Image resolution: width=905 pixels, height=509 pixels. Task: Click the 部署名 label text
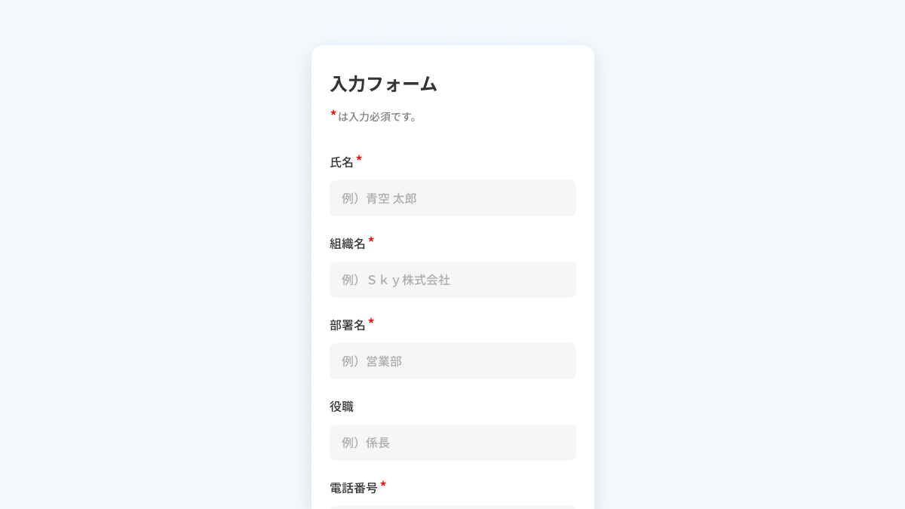click(x=348, y=325)
